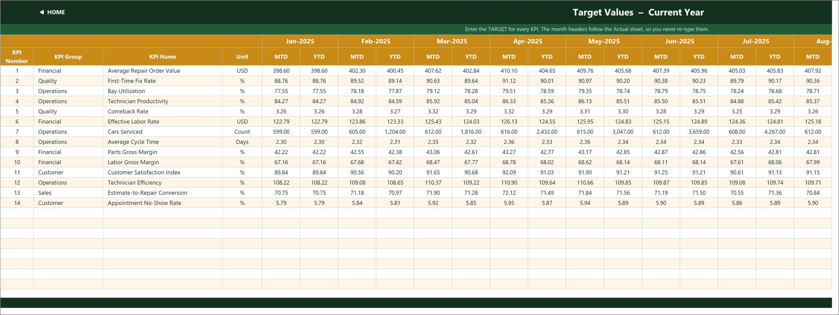The height and width of the screenshot is (315, 839).
Task: Select the Labor Gross Margin cell
Action: point(163,162)
